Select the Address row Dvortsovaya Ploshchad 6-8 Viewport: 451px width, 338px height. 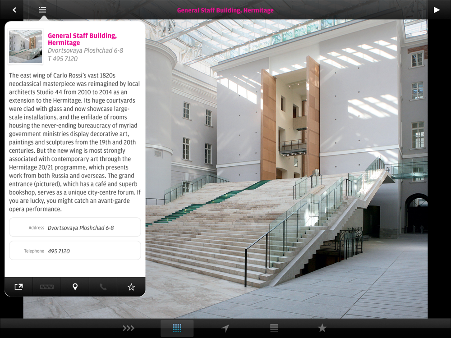click(x=75, y=227)
